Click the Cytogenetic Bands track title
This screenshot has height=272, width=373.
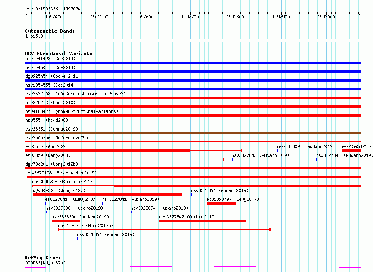click(50, 31)
